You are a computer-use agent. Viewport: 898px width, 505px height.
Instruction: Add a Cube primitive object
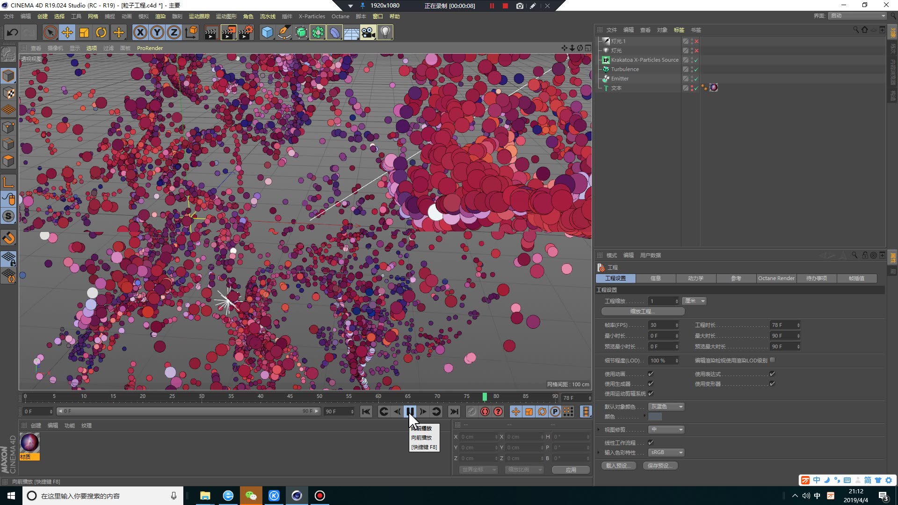pyautogui.click(x=267, y=32)
